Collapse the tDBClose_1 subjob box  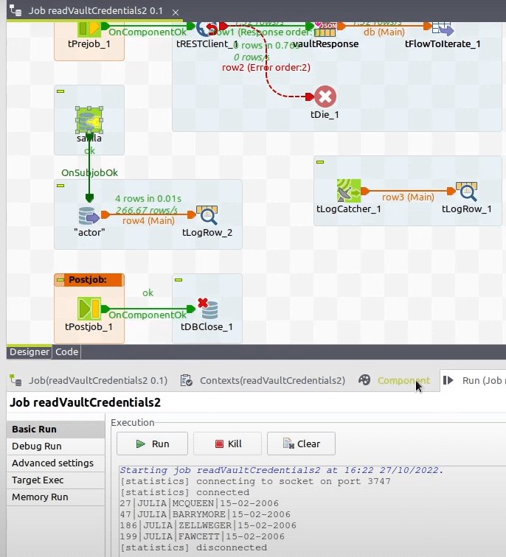[x=179, y=280]
